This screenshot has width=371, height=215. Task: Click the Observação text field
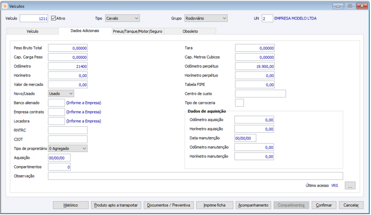[195, 176]
